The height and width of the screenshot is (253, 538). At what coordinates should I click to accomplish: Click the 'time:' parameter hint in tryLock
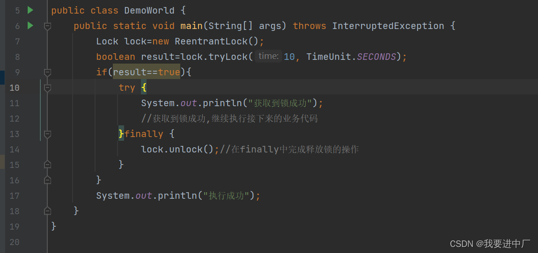268,56
